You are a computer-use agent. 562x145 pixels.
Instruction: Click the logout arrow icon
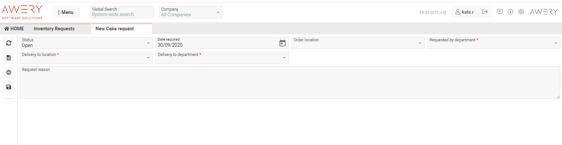coord(485,12)
